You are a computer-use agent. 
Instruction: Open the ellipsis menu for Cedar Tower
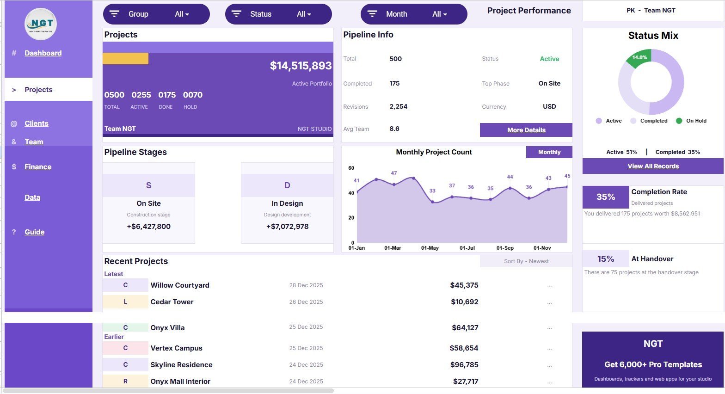click(549, 303)
